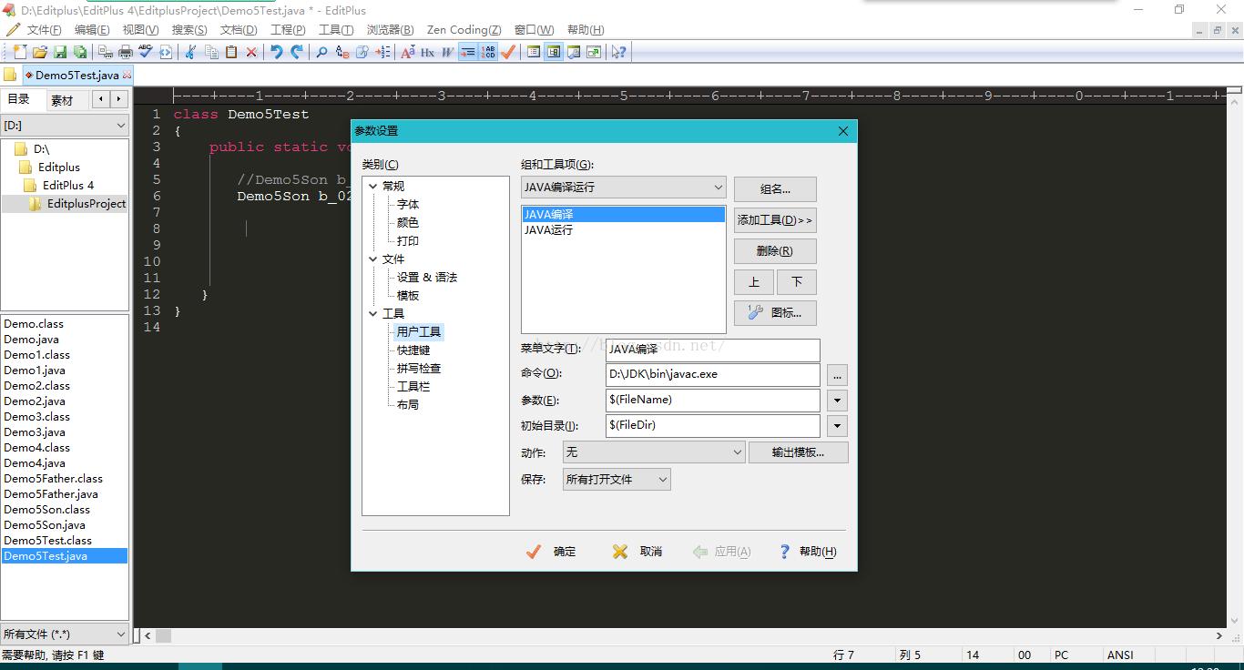Open the 初始目录 field arrow dropdown
The width and height of the screenshot is (1244, 670).
tap(837, 425)
